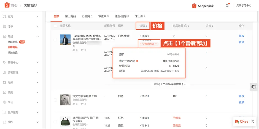Switch to the 全部 tab

click(56, 16)
